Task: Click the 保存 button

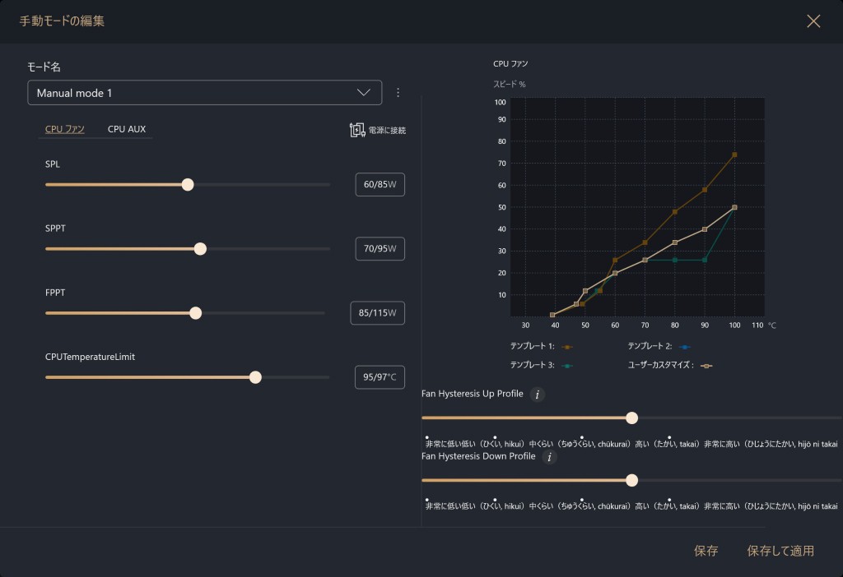Action: 706,551
